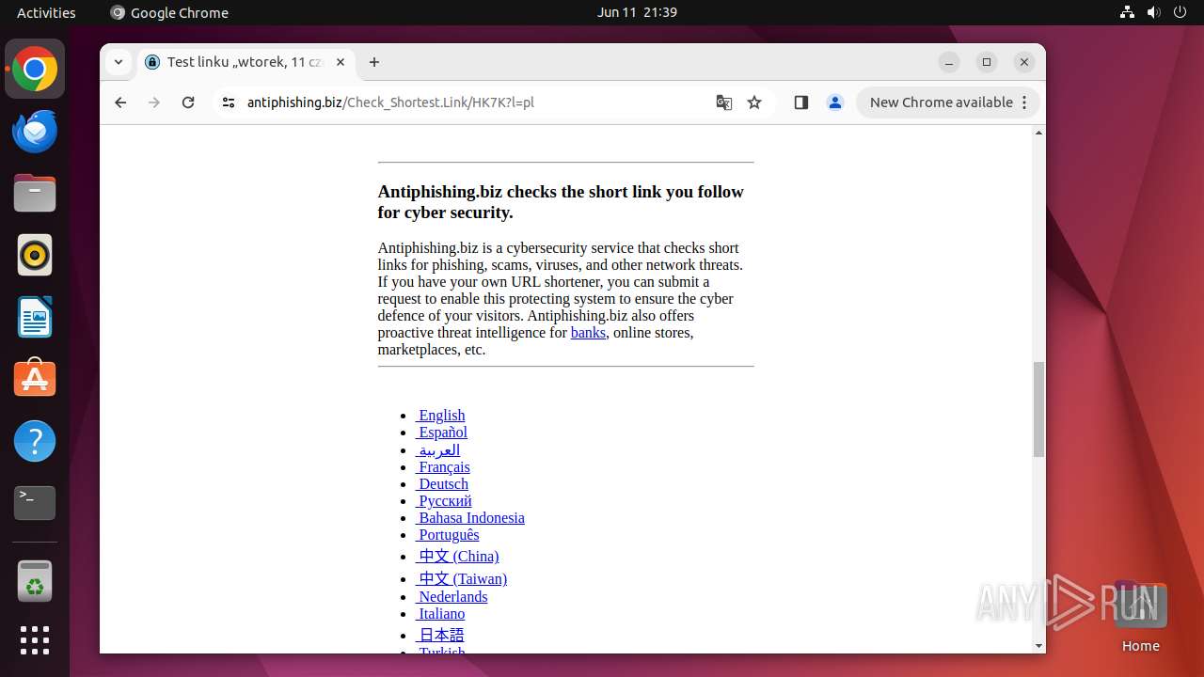View site information icon in address bar
Viewport: 1204px width, 677px height.
click(x=228, y=102)
